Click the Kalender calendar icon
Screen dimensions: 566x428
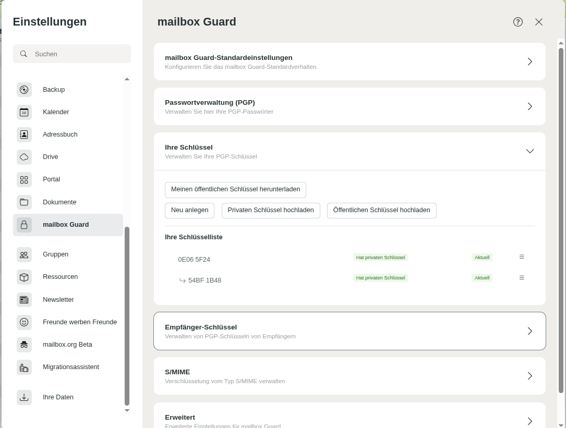(24, 112)
